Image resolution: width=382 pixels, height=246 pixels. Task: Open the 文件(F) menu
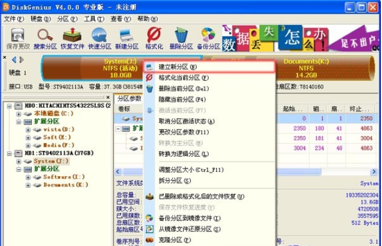point(14,18)
